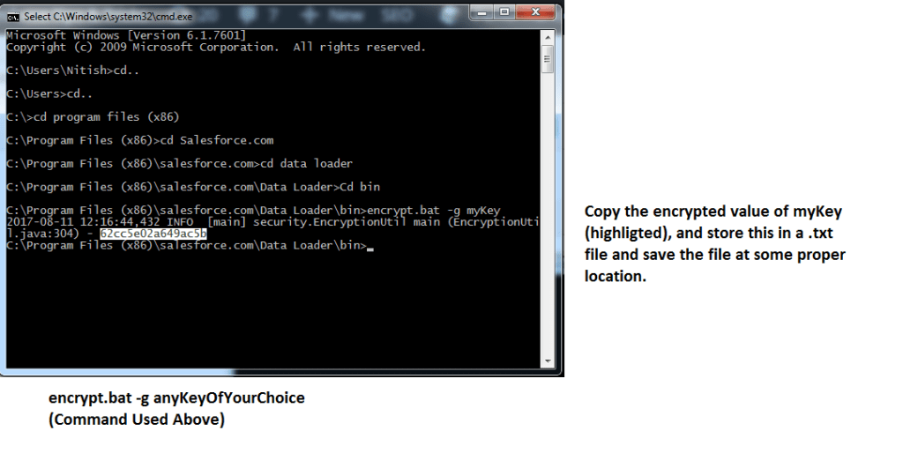Click the vertical scrollbar thumb grip
The image size is (903, 468).
pos(548,59)
